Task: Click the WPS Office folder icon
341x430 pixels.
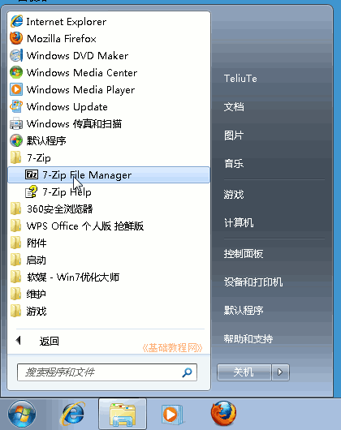Action: (x=15, y=226)
